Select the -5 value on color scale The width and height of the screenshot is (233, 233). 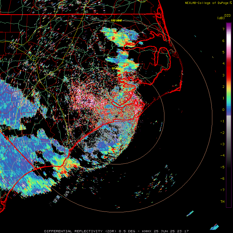222,167
